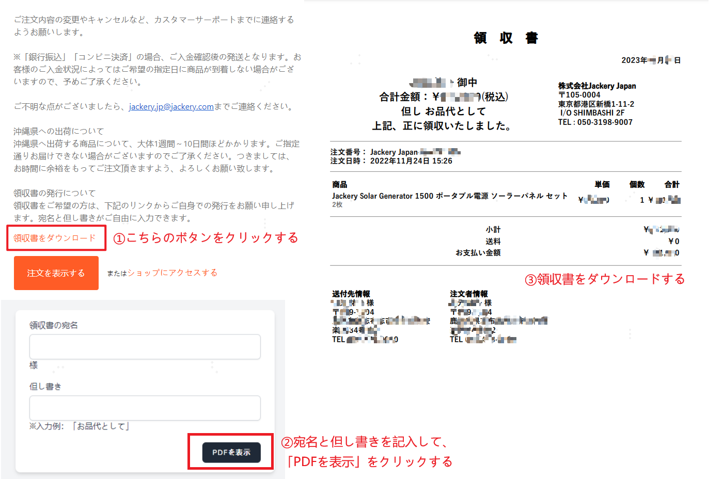This screenshot has width=723, height=479.
Task: Click the お支払い金額 label
Action: click(478, 253)
